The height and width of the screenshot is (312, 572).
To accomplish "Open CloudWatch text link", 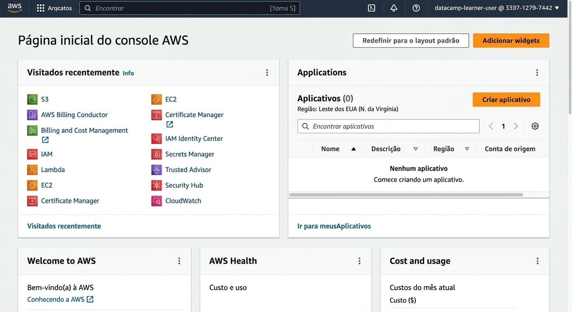I will pos(183,201).
